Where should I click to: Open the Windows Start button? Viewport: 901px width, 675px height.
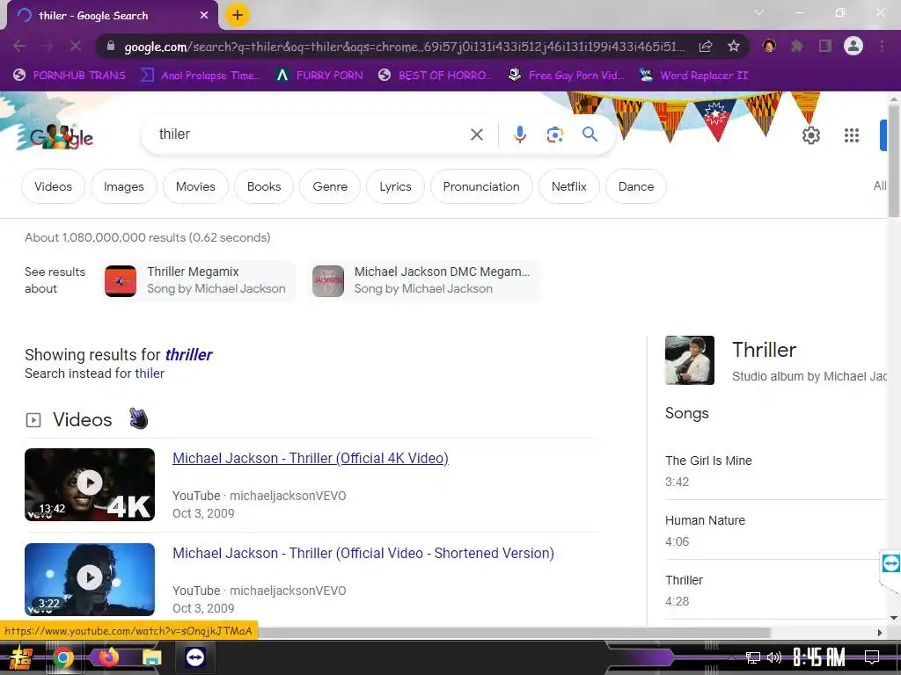click(21, 657)
